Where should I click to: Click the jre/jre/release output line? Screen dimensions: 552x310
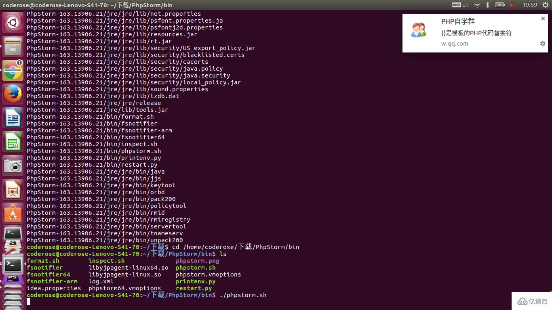[x=94, y=103]
